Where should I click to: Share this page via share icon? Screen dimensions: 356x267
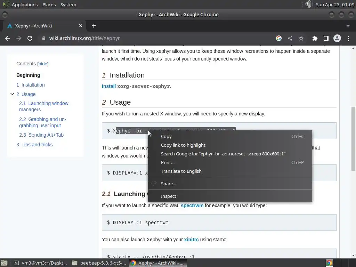[x=290, y=38]
